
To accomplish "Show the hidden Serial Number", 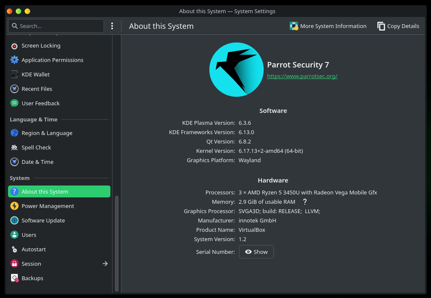I will (256, 252).
